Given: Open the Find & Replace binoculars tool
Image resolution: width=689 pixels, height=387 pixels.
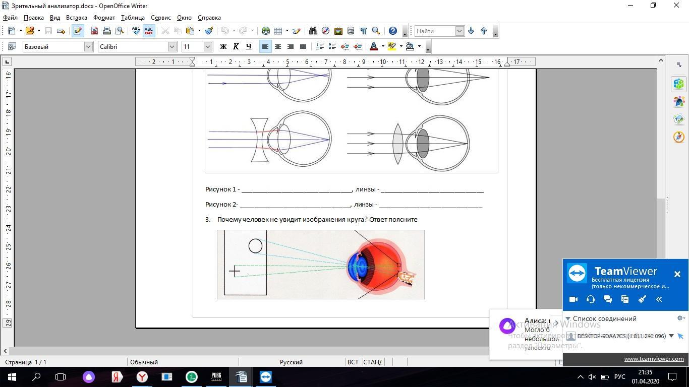Looking at the screenshot, I should click(x=313, y=31).
